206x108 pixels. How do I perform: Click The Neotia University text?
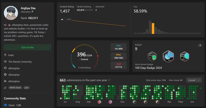(x=20, y=62)
